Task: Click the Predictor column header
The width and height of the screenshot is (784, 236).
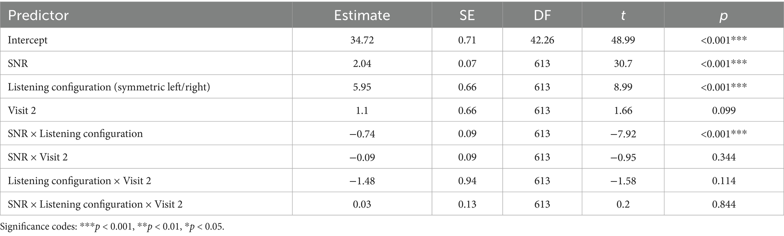Action: point(38,16)
